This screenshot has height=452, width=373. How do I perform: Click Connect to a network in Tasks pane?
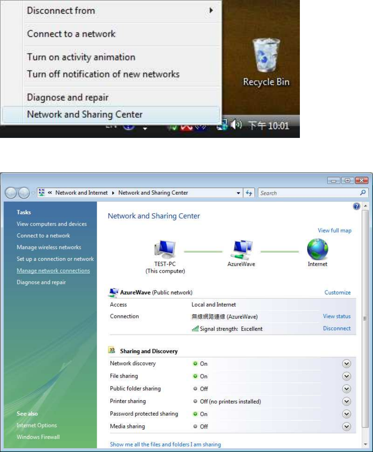[x=43, y=236]
